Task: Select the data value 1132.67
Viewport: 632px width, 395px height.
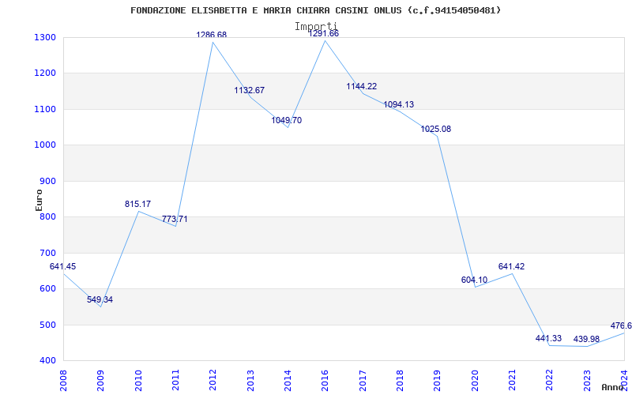Action: coord(250,90)
